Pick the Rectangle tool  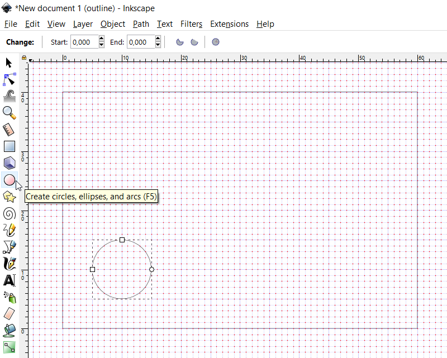(9, 146)
